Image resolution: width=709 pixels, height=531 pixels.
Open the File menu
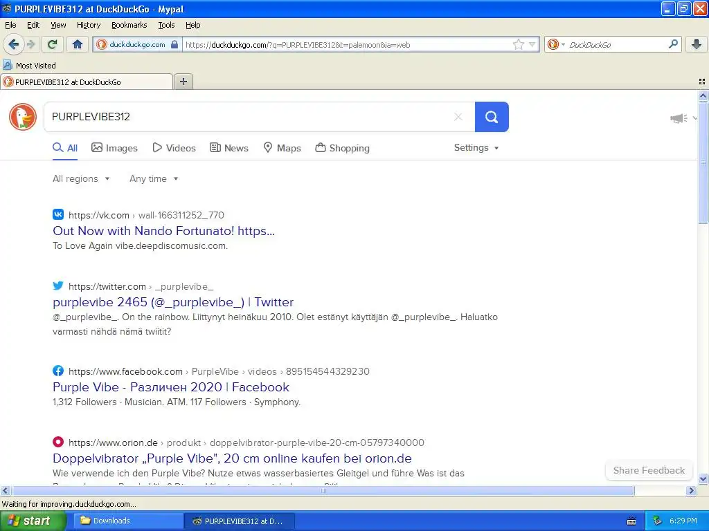(x=10, y=25)
